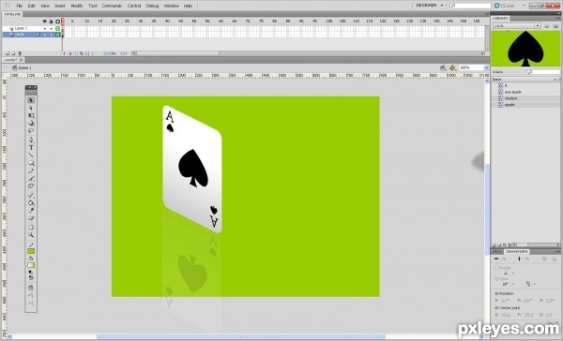Click the spade preview in Library
Viewport: 563px width, 341px height.
pos(525,49)
